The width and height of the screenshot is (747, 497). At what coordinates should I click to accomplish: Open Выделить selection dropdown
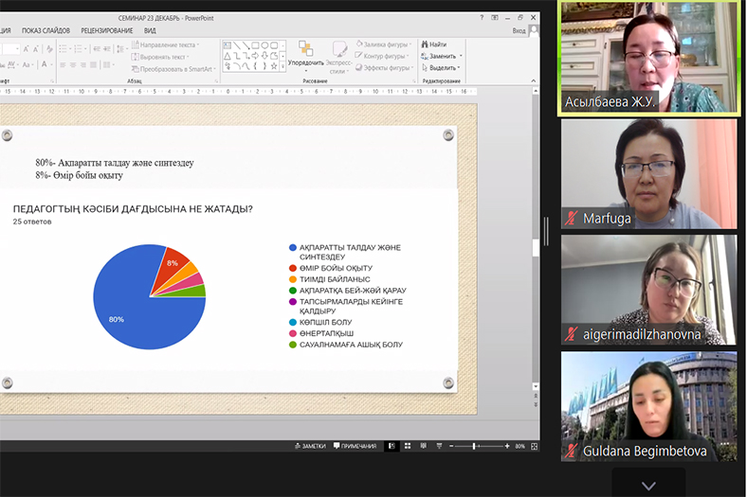[x=460, y=67]
